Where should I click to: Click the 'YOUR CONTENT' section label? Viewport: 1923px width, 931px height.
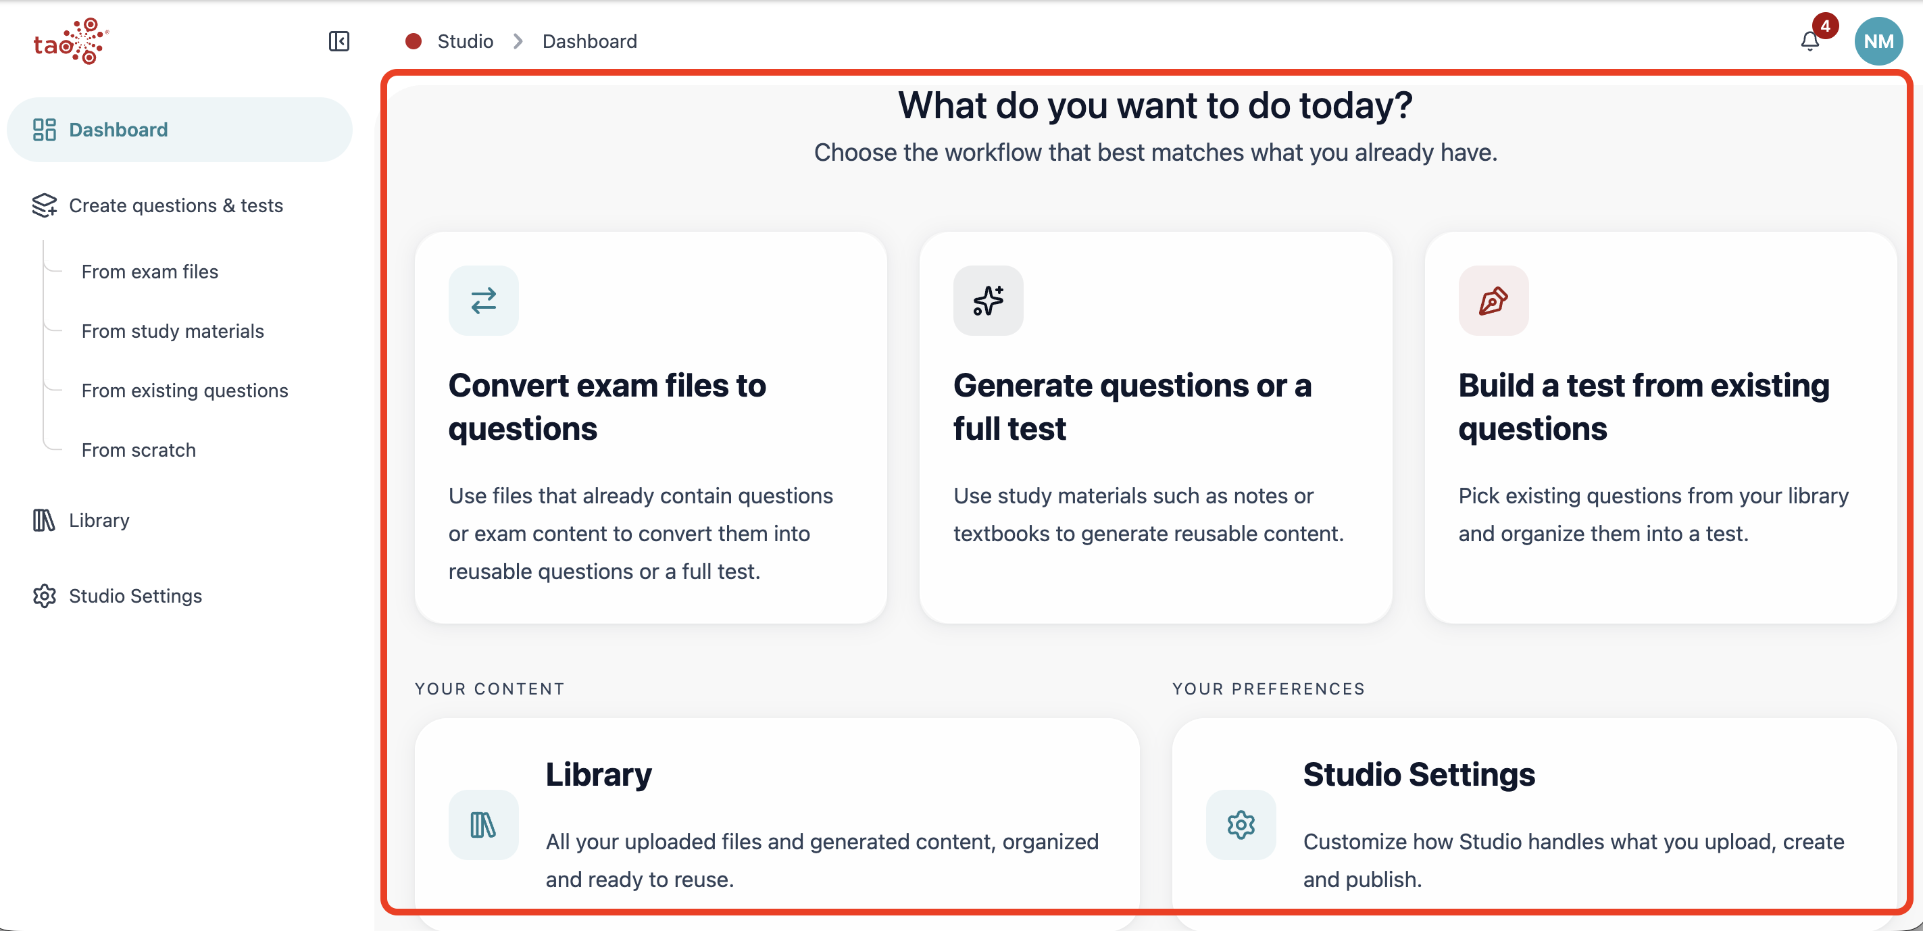[x=490, y=688]
